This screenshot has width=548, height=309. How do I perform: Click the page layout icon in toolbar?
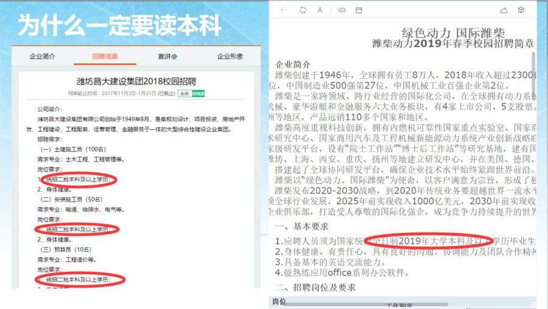point(359,10)
